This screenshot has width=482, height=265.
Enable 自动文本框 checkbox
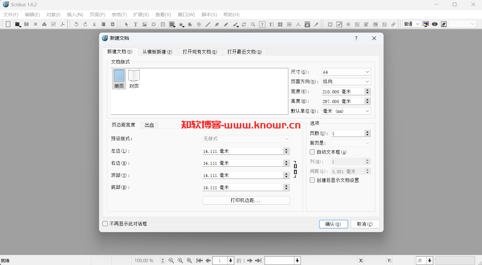312,152
